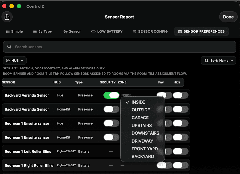The width and height of the screenshot is (240, 174).
Task: Click the search magnifier icon
Action: (9, 47)
